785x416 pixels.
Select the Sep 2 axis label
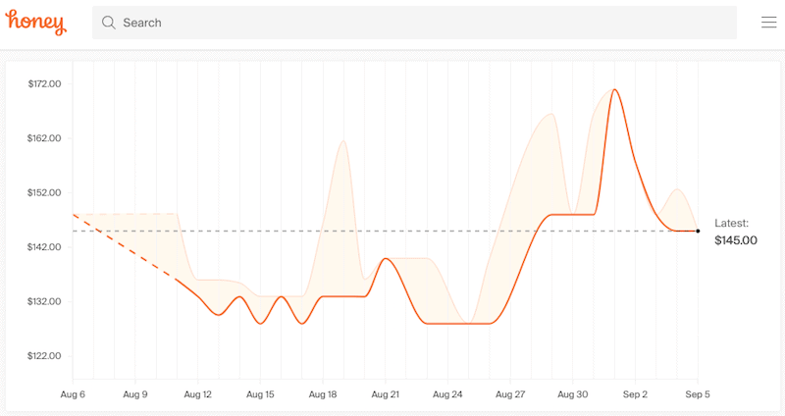635,394
